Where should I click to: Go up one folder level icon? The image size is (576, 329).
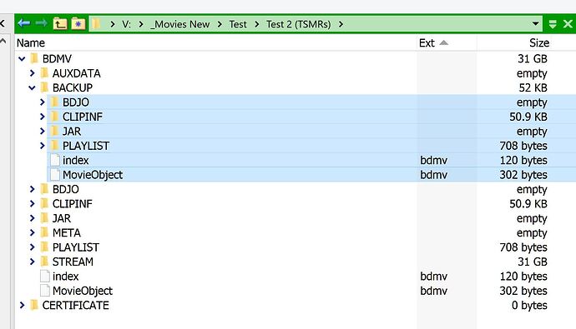click(x=60, y=24)
